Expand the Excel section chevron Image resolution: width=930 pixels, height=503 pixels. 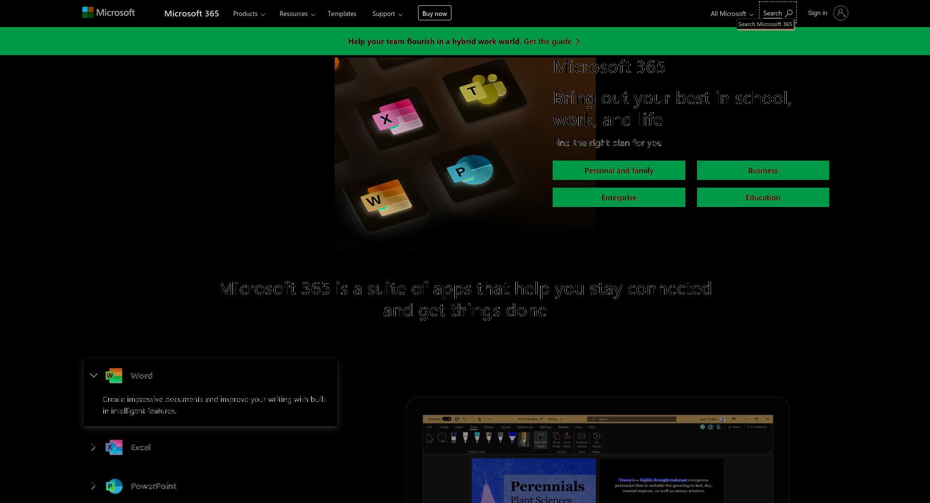(x=93, y=447)
